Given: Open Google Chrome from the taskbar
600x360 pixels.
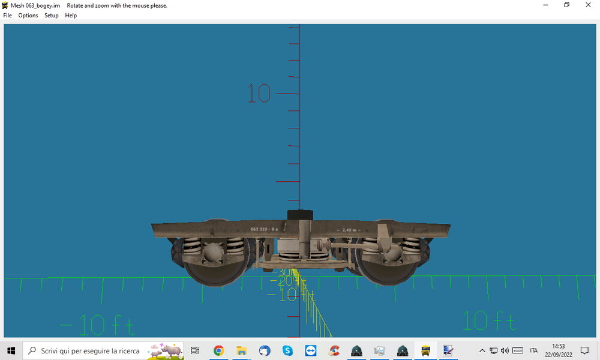Looking at the screenshot, I should click(x=218, y=350).
